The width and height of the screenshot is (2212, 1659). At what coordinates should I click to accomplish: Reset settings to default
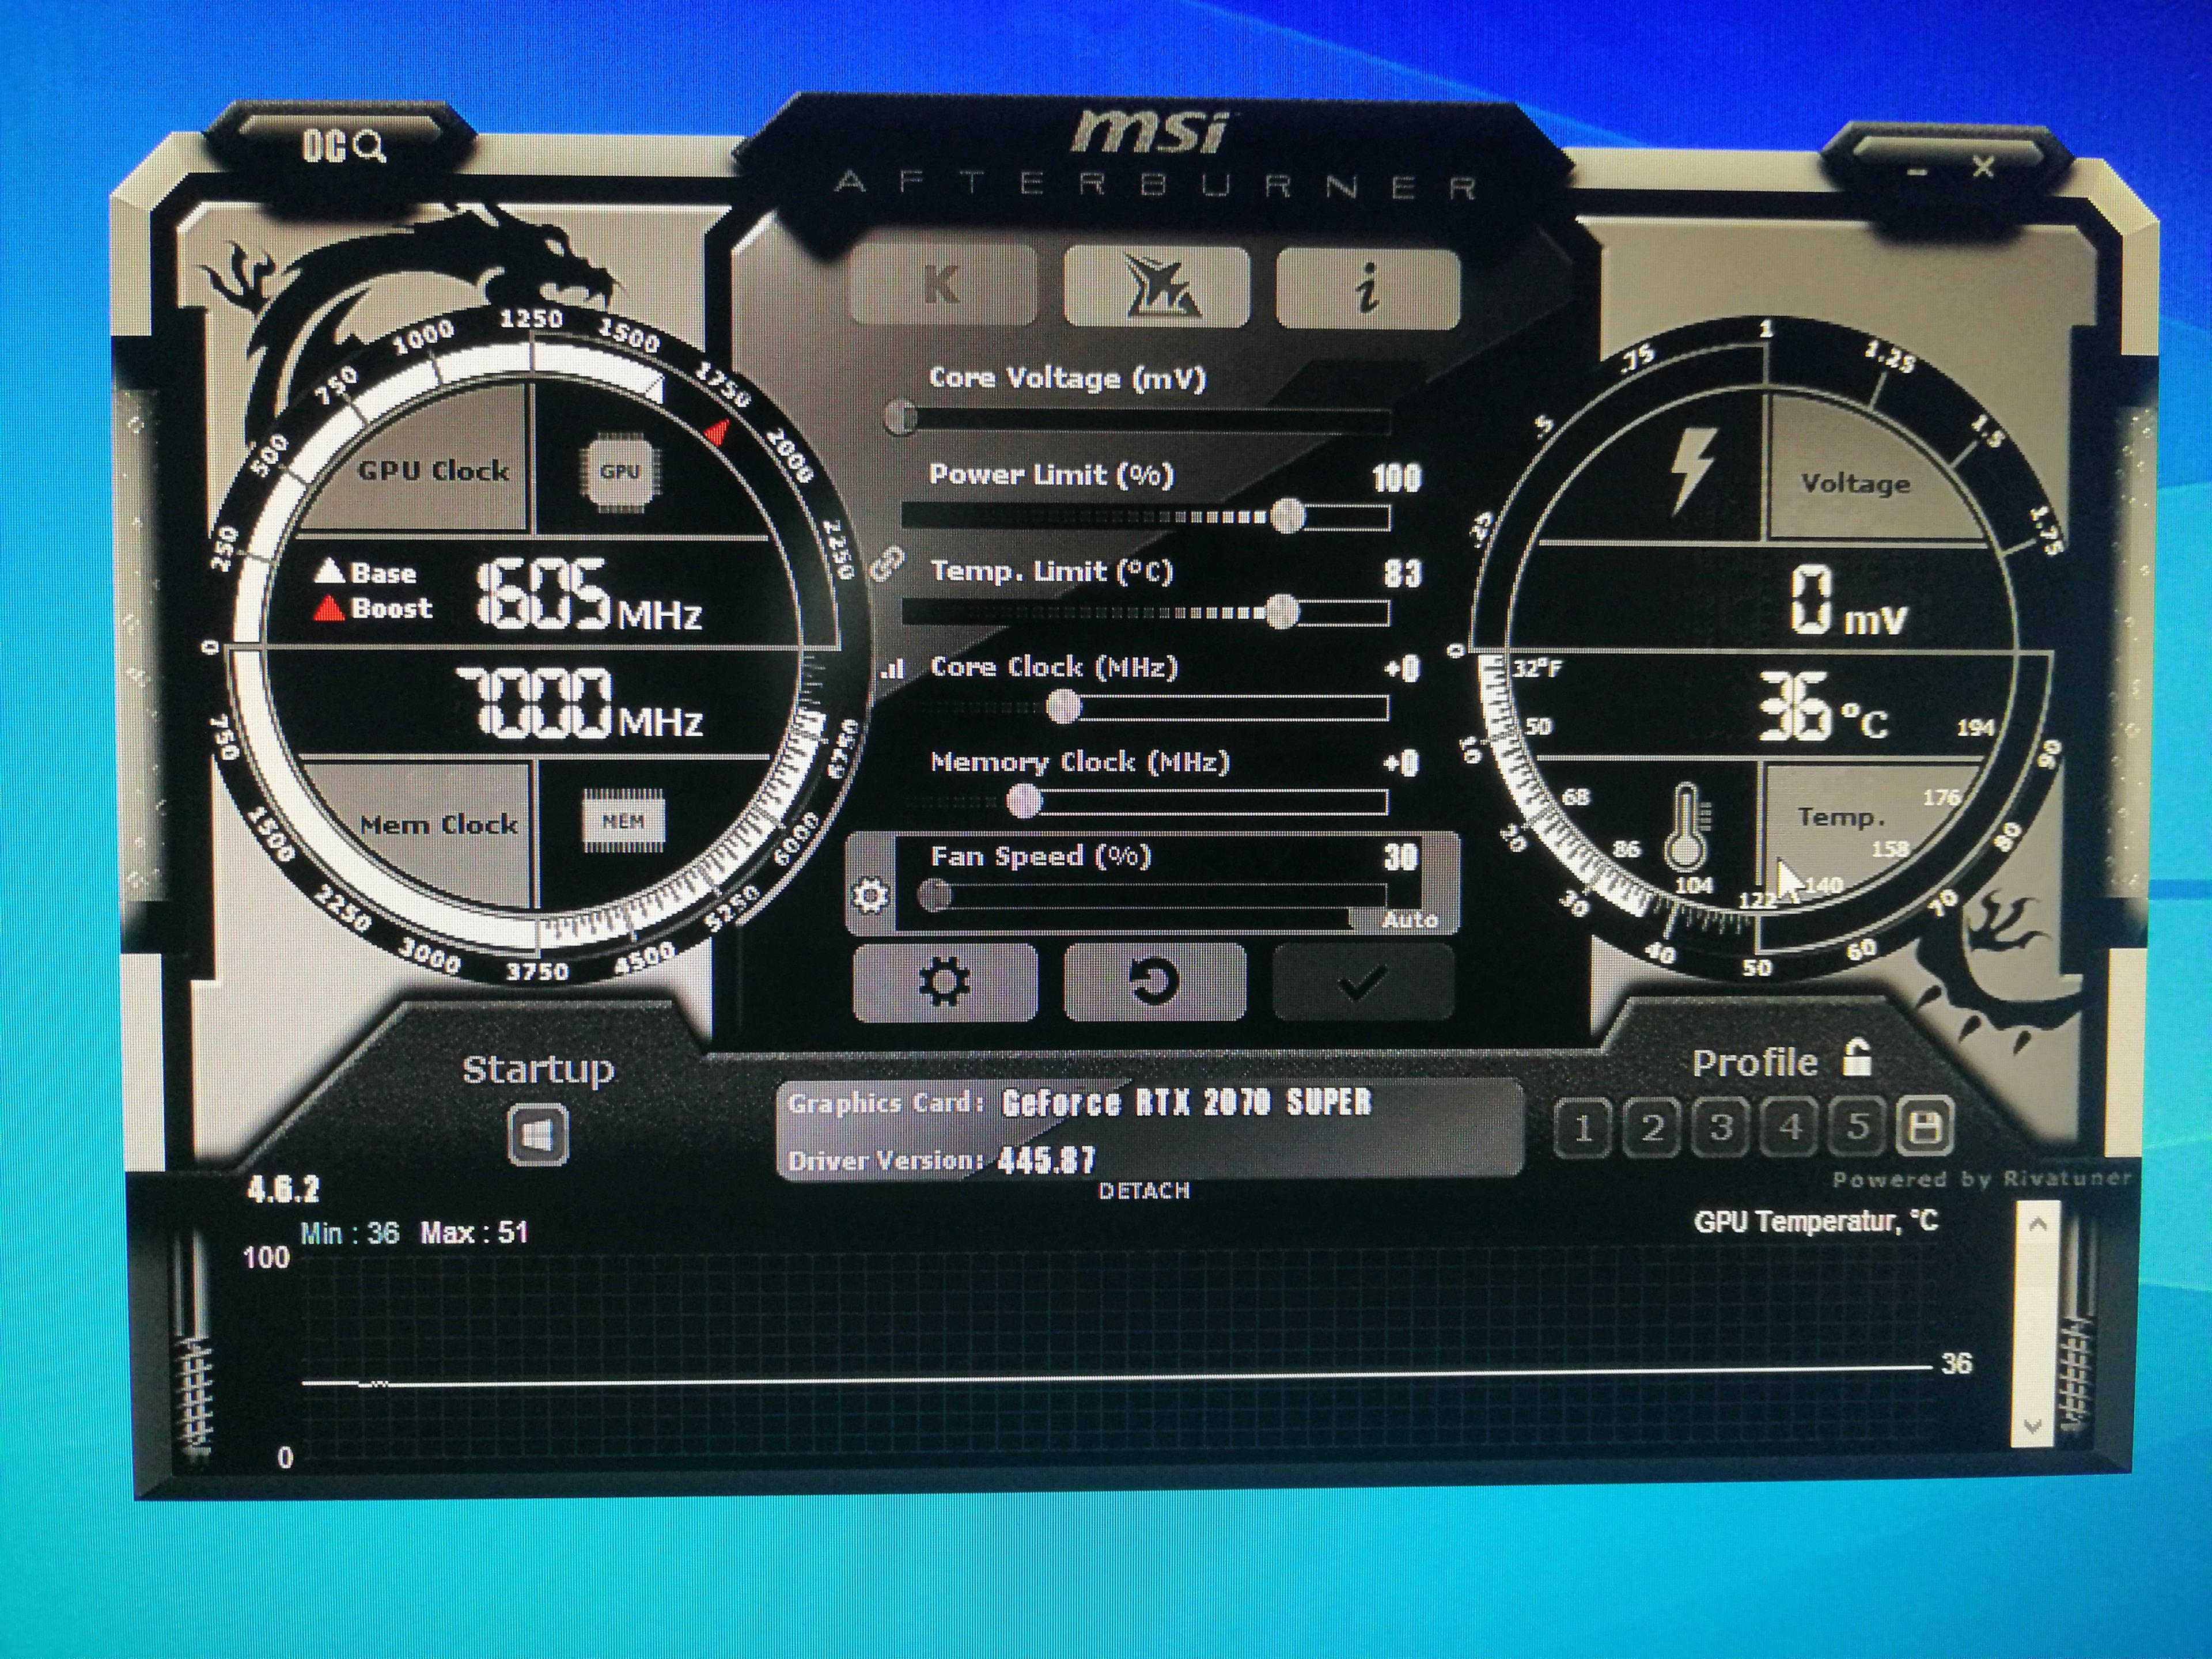tap(1154, 982)
